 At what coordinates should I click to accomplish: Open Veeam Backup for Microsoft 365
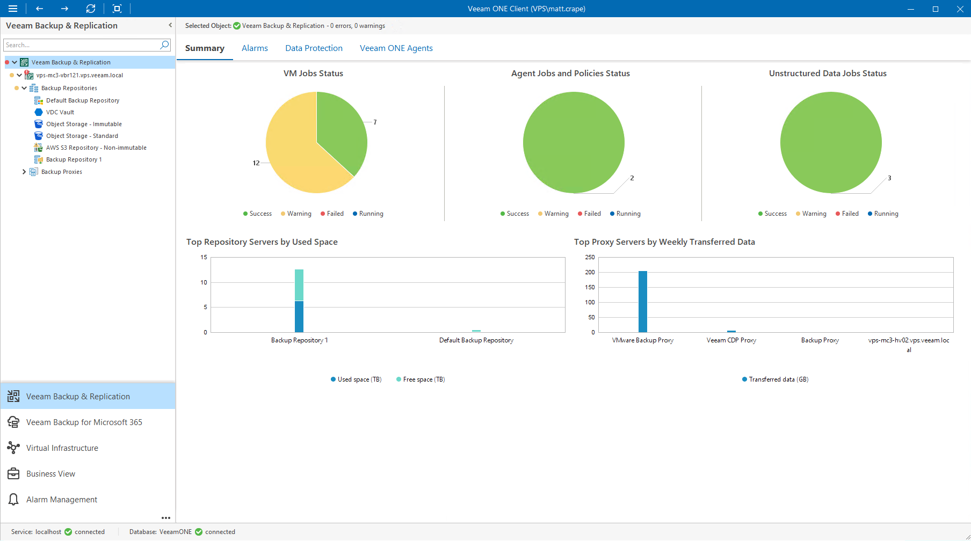click(84, 422)
